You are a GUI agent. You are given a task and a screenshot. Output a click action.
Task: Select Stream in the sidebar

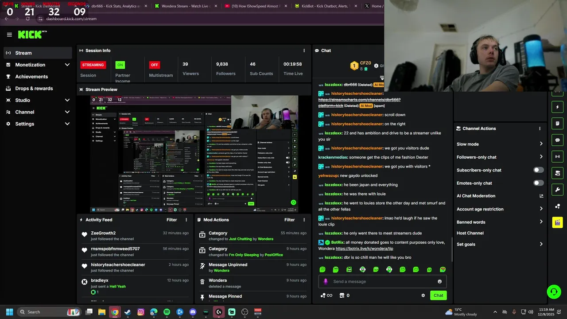point(38,53)
